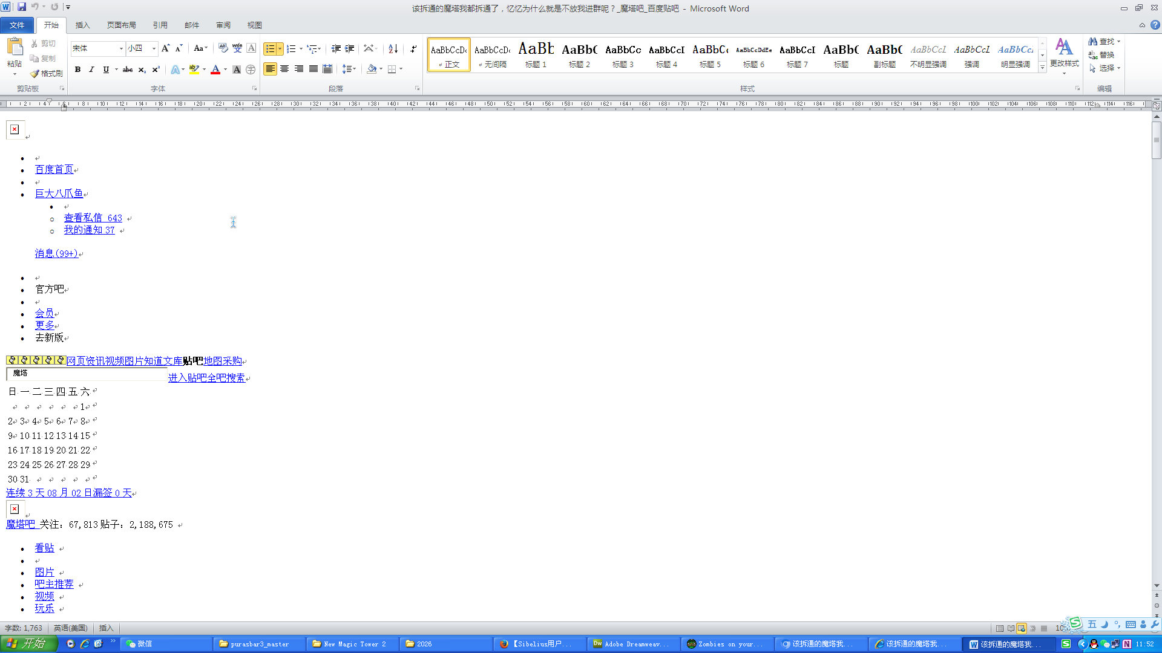1162x653 pixels.
Task: Shrink the font size
Action: click(x=179, y=48)
